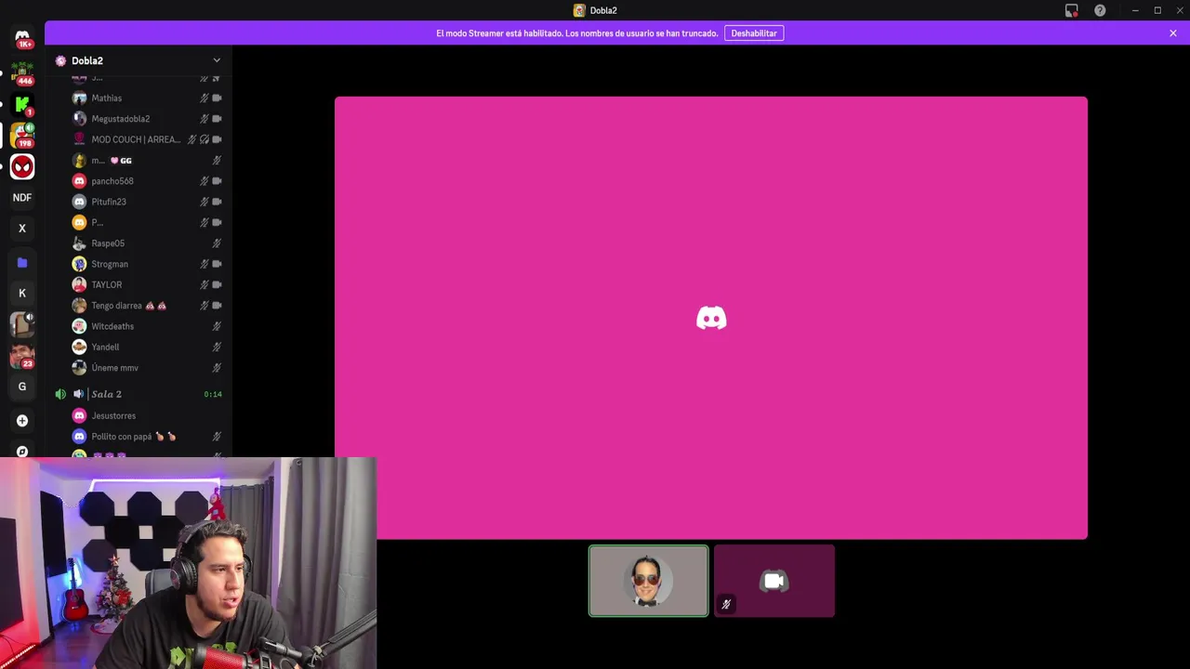Select the dark participant tile
The width and height of the screenshot is (1190, 669).
tap(774, 581)
